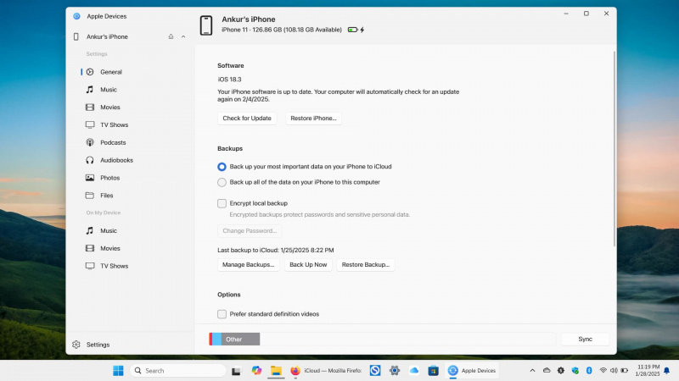The height and width of the screenshot is (381, 679).
Task: Open Microsoft Store from the taskbar
Action: pos(434,371)
